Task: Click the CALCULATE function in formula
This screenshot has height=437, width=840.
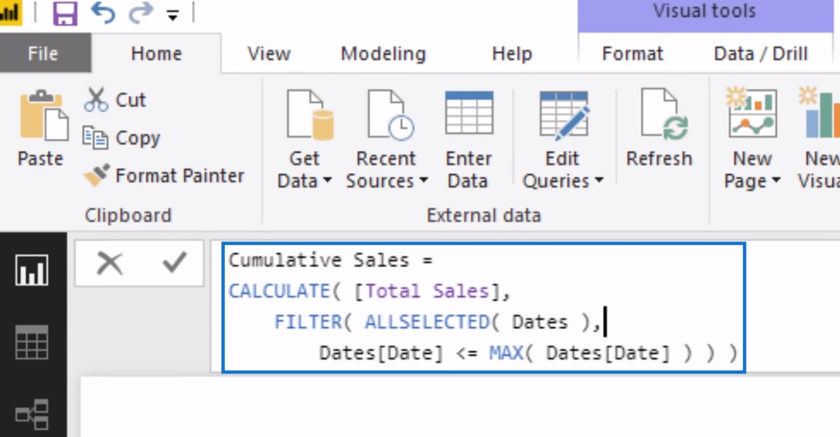Action: click(279, 291)
